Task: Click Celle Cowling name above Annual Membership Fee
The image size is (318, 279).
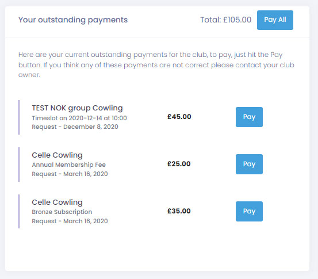Action: pos(57,155)
